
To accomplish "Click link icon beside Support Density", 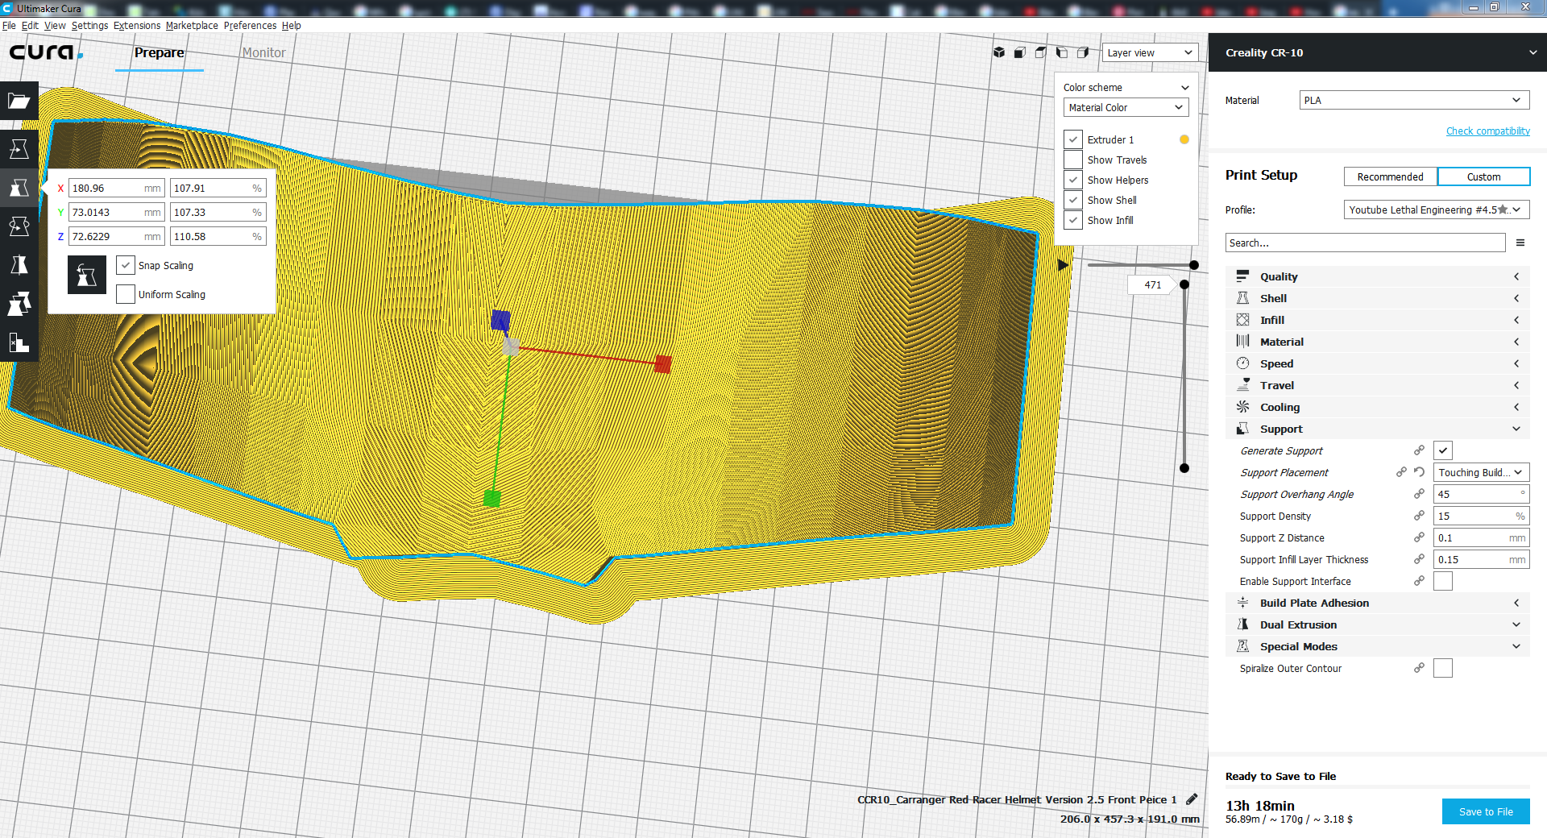I will tap(1419, 516).
